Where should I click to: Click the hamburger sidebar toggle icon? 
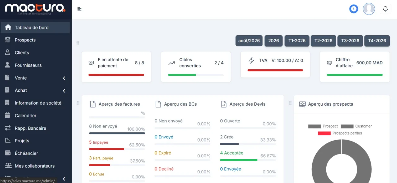click(79, 9)
